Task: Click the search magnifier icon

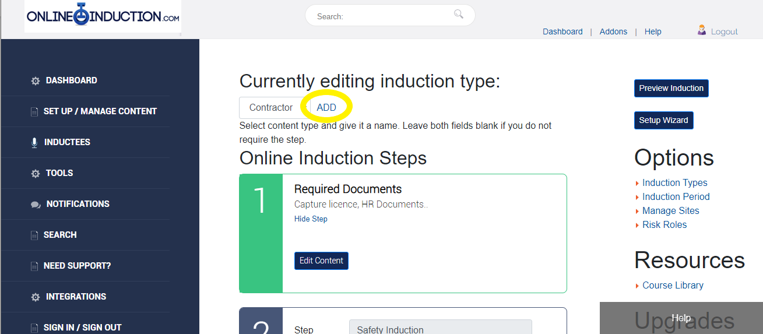Action: [x=459, y=14]
